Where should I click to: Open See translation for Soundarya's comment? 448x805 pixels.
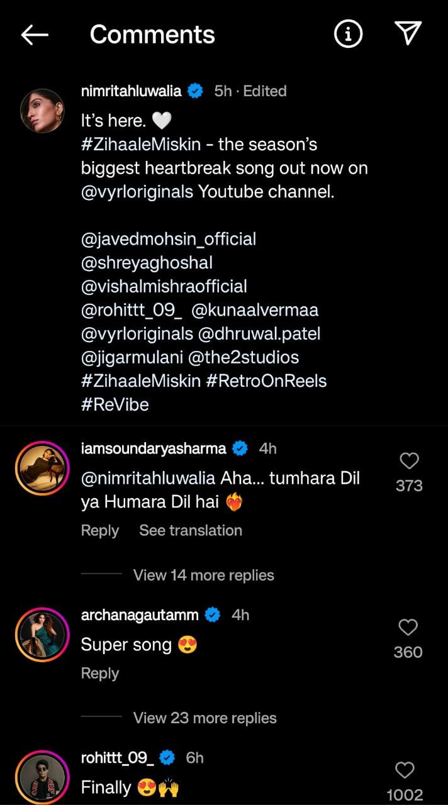pyautogui.click(x=190, y=530)
